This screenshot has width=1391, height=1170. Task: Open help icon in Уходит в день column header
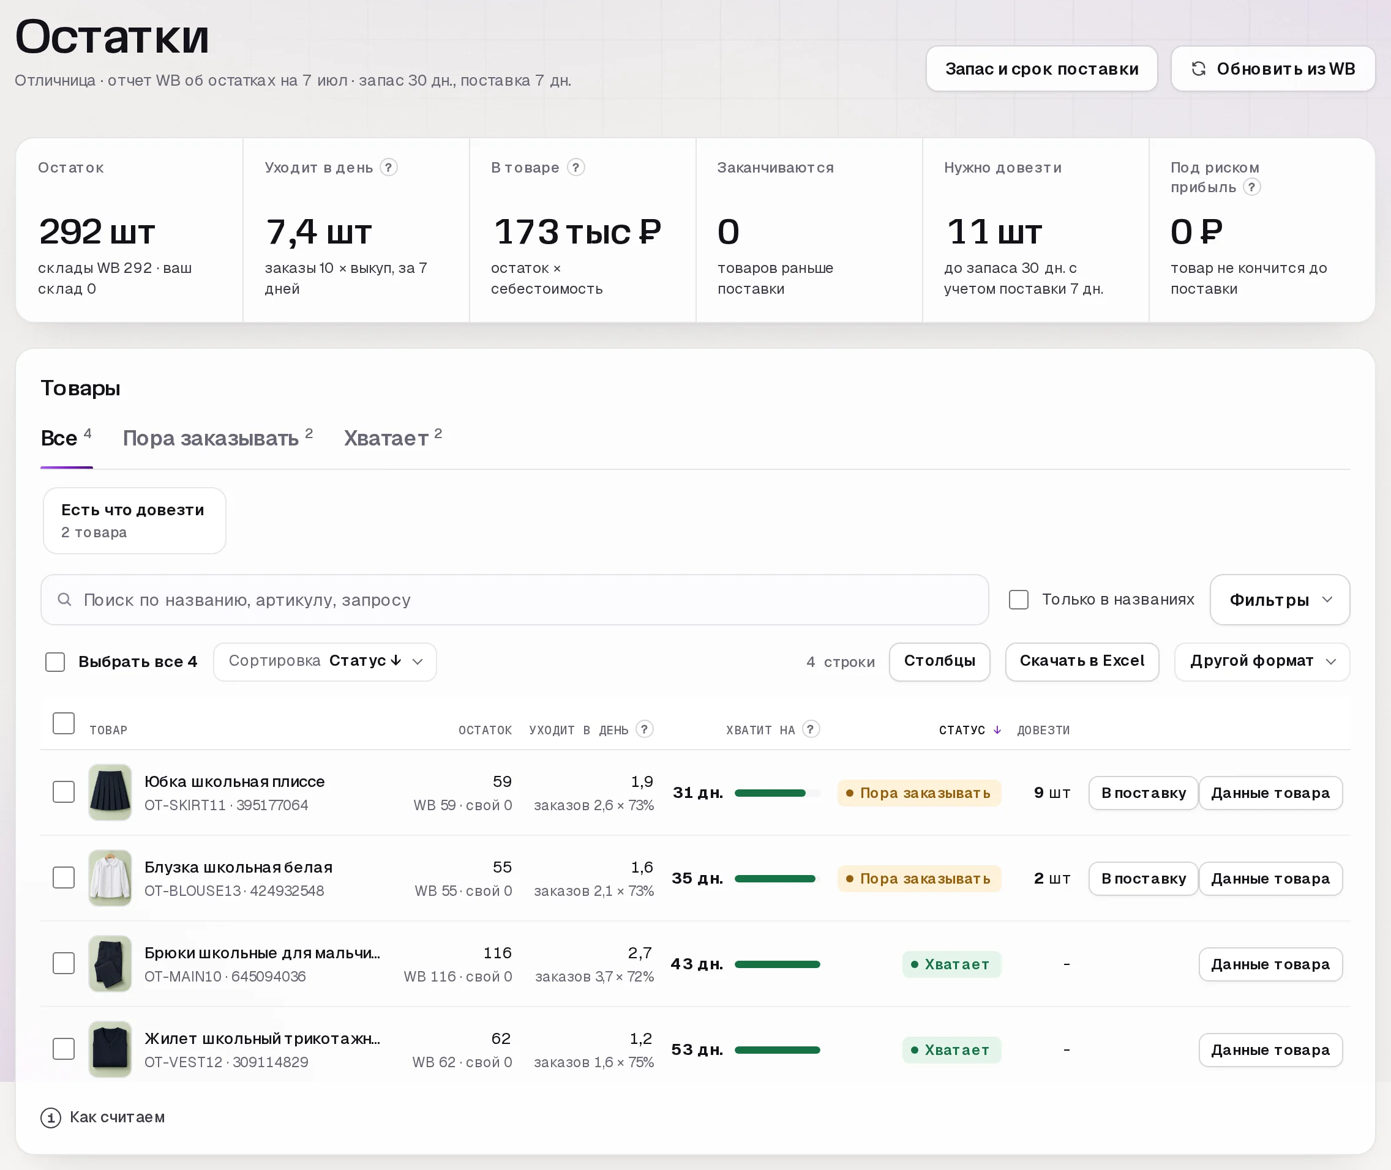click(x=645, y=729)
